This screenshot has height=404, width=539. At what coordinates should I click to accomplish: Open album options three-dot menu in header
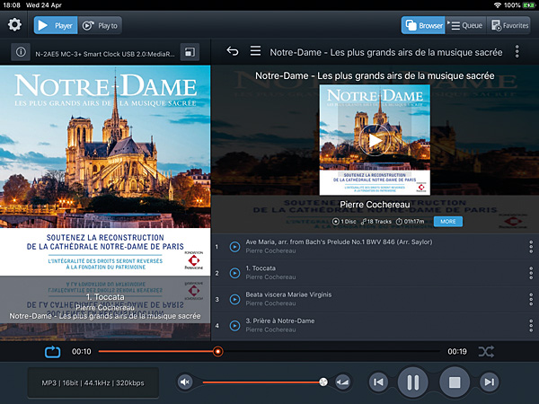point(517,51)
